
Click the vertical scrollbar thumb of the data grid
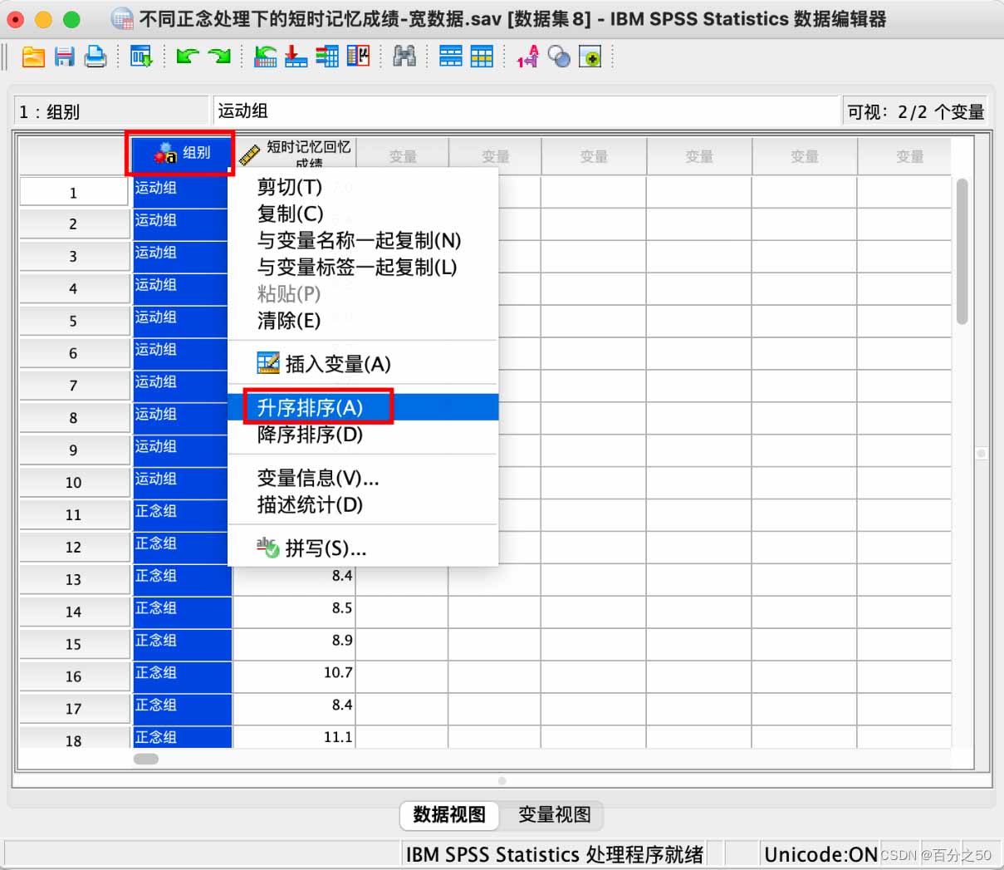962,251
